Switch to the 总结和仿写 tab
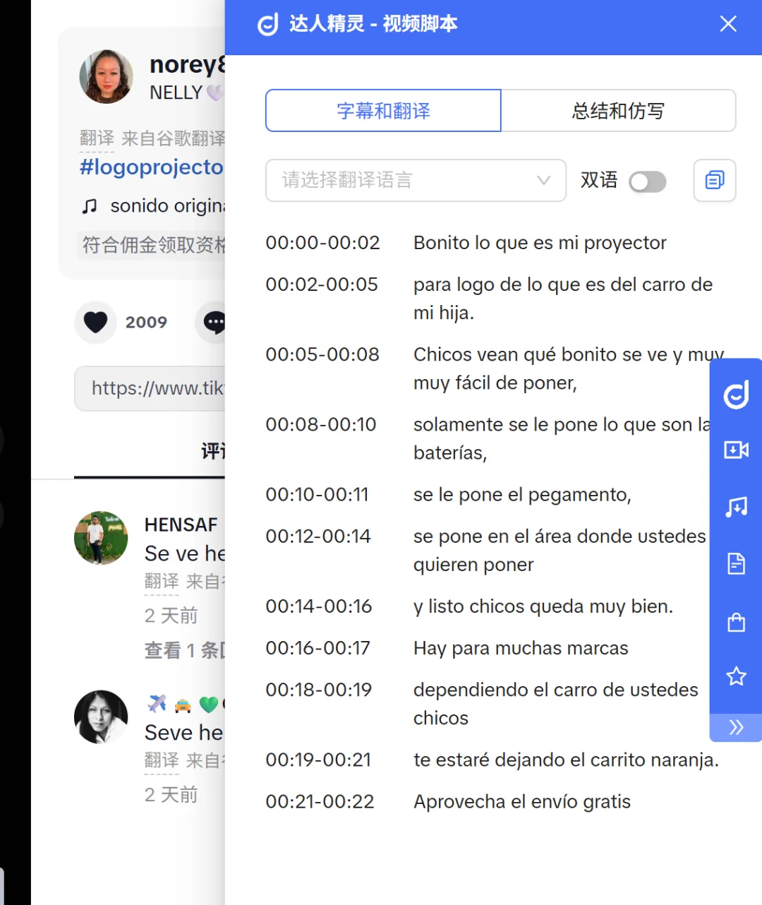The width and height of the screenshot is (762, 905). point(618,111)
